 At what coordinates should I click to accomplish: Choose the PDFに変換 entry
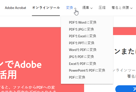(x=77, y=77)
